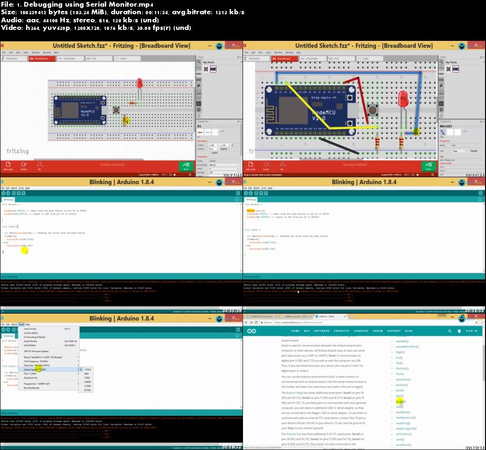Click Share button in top-right Fritzing frame
This screenshot has width=486, height=450.
429,166
